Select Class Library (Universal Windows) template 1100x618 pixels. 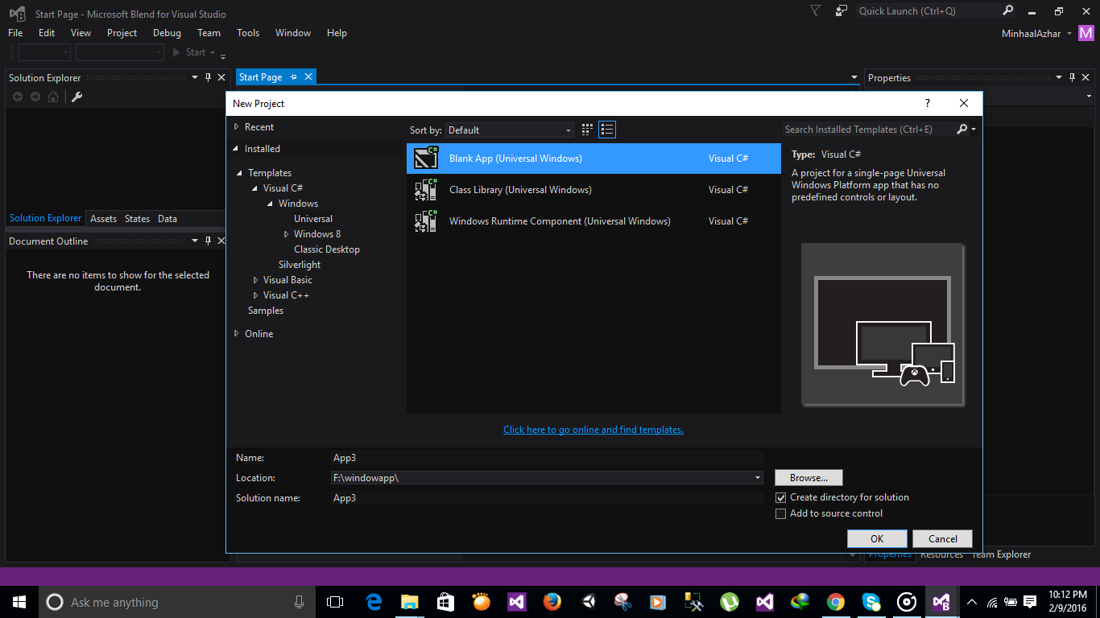pos(593,190)
